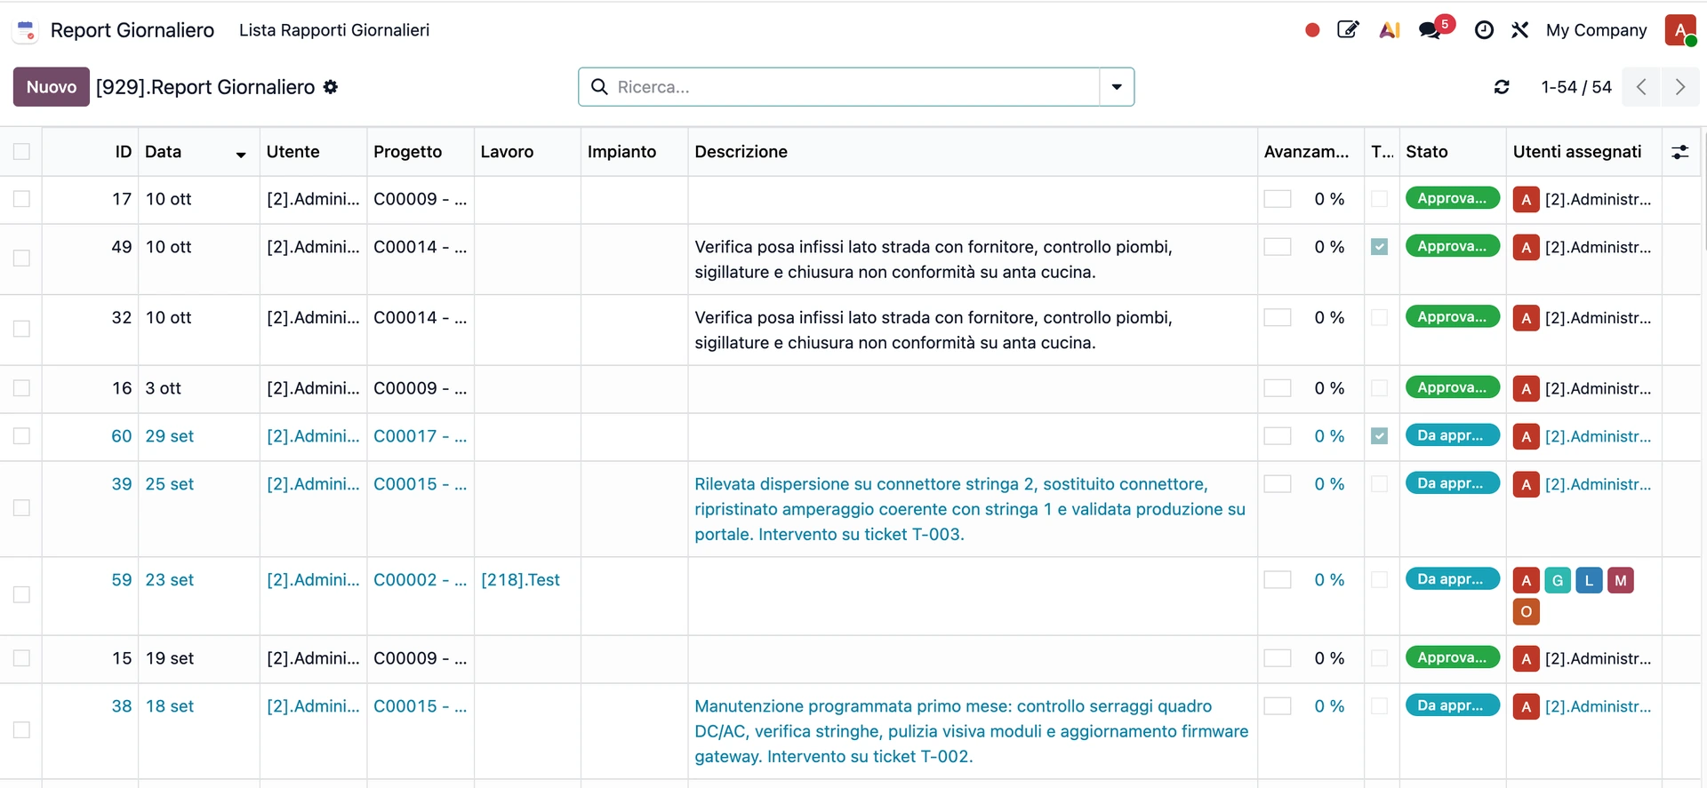
Task: Click the orange O avatar in row 59
Action: [1527, 612]
